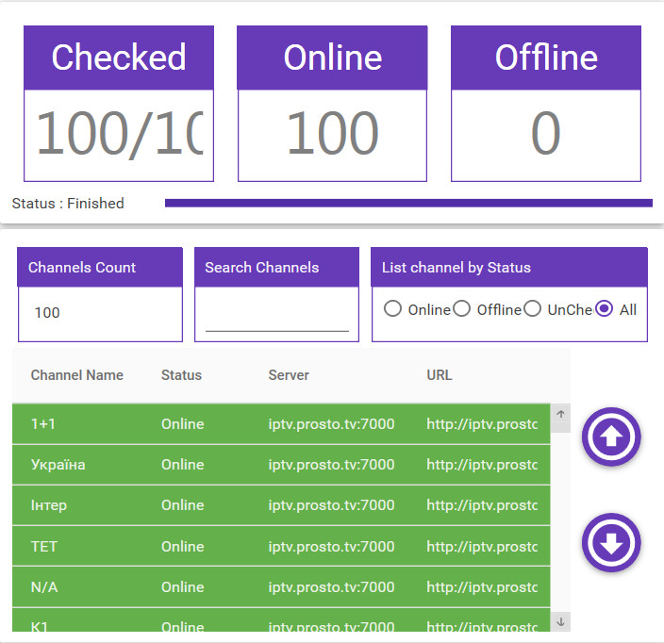Click the scrollbar up arrow
The height and width of the screenshot is (643, 664).
560,414
